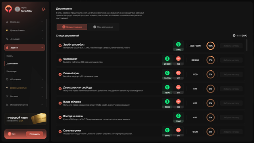254x143 pixels.
Task: Click the achievements list scrollbar
Action: point(247,45)
